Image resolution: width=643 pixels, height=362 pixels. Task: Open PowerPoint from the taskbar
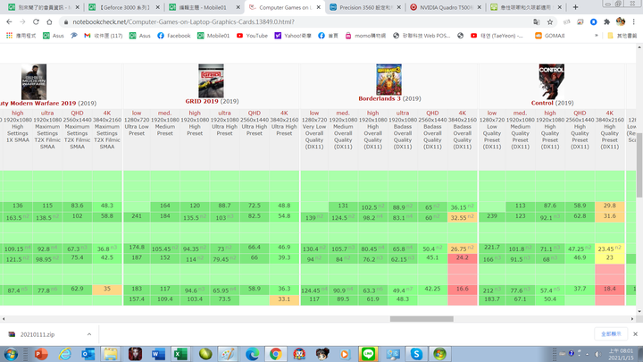click(x=41, y=354)
